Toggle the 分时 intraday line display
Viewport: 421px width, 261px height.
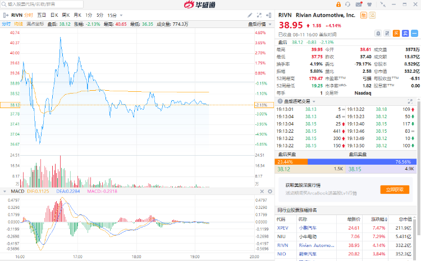tap(6, 24)
